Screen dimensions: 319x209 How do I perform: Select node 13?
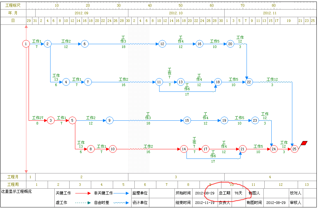pyautogui.click(x=181, y=82)
